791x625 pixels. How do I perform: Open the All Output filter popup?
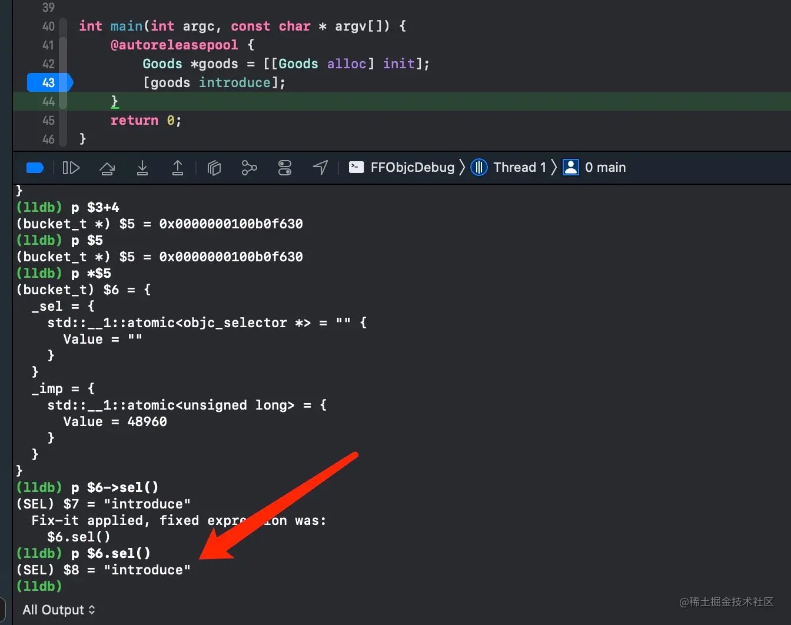pos(59,610)
